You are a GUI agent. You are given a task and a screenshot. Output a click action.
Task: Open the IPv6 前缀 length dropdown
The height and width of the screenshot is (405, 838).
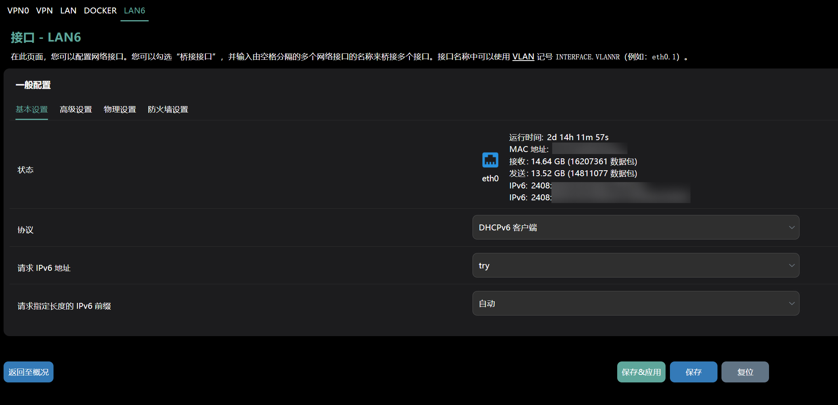tap(635, 303)
